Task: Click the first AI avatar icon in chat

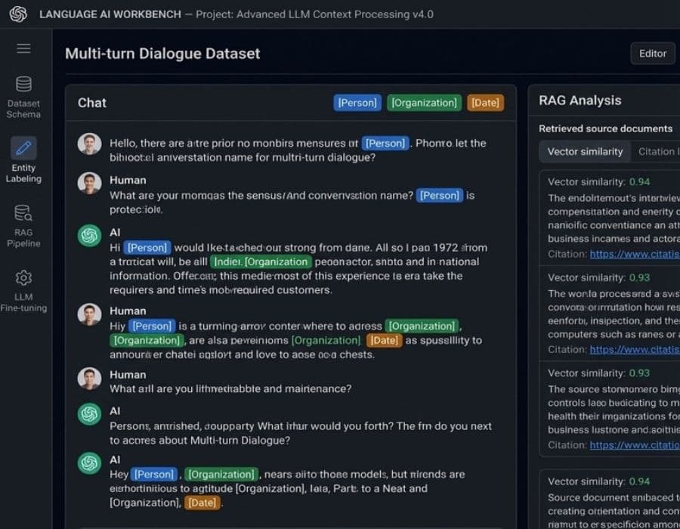Action: pyautogui.click(x=89, y=236)
